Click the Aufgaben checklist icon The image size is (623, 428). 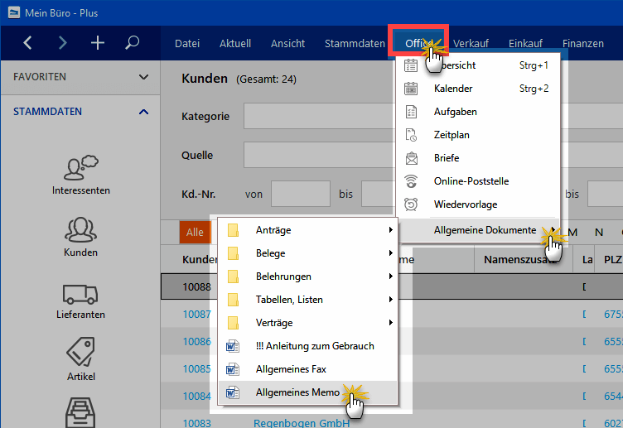click(411, 112)
